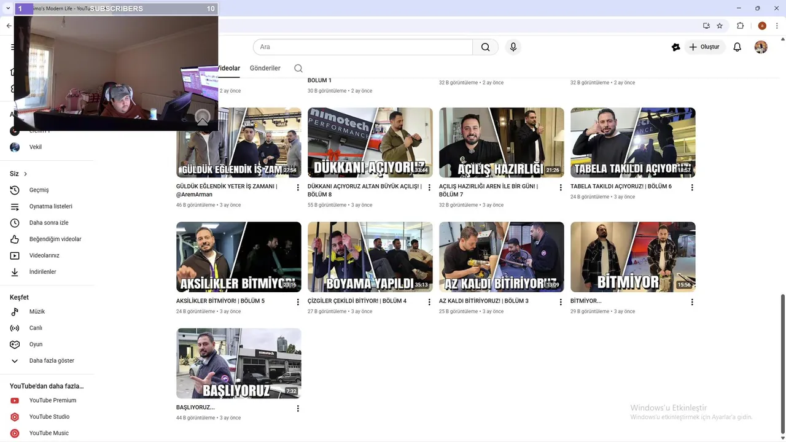This screenshot has height=442, width=786.
Task: Play TABELA TAKILDI AÇIYORUZ thumbnail
Action: coord(633,143)
